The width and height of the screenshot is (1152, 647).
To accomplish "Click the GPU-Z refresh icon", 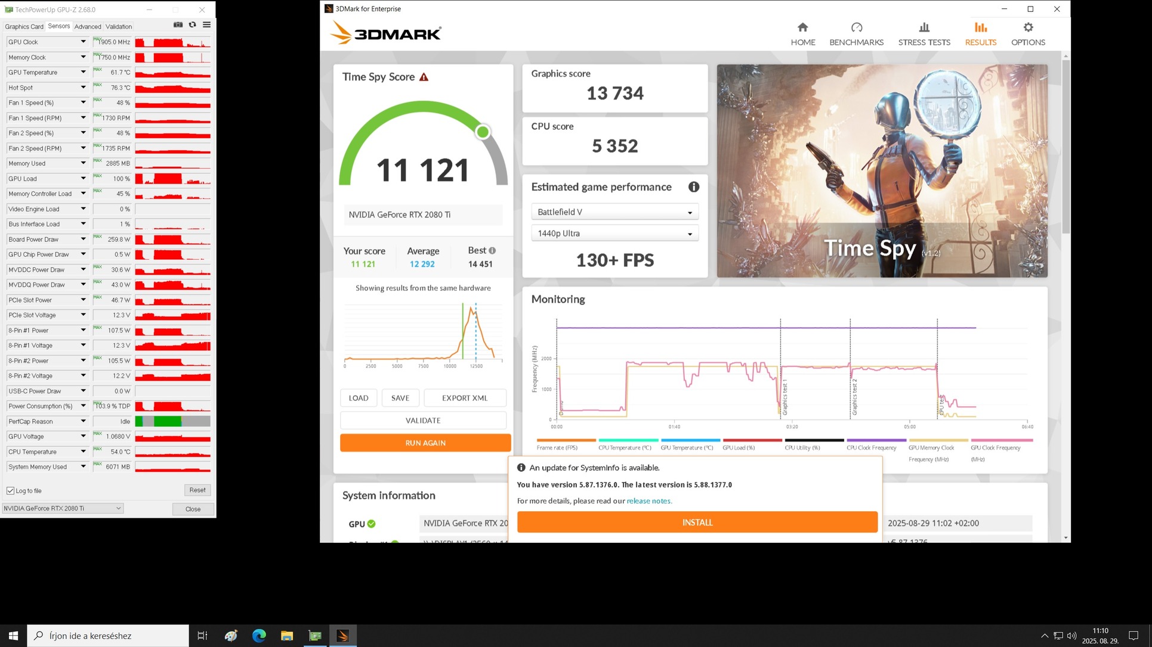I will click(x=192, y=25).
